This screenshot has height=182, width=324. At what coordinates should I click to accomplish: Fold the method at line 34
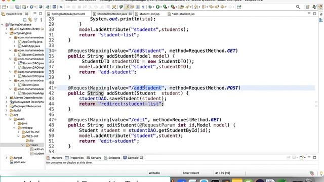[x=55, y=51]
